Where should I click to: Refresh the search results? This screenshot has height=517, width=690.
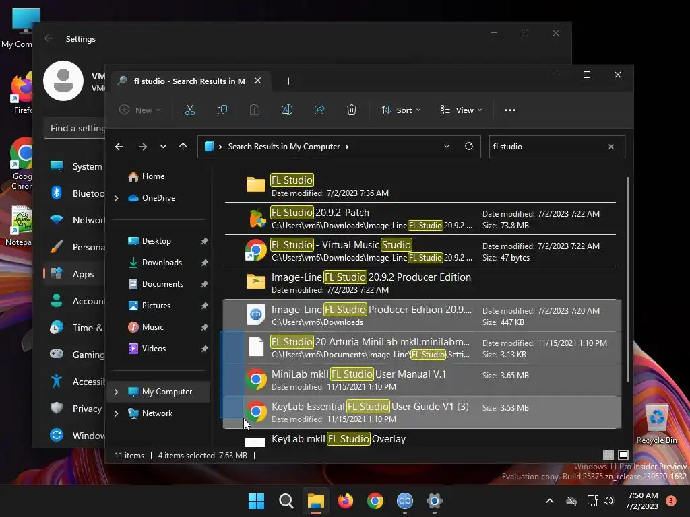(x=469, y=146)
